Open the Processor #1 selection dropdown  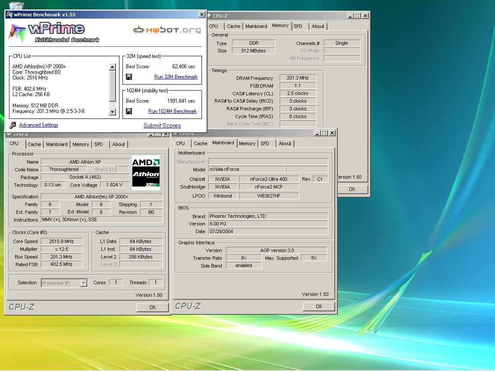coord(83,283)
